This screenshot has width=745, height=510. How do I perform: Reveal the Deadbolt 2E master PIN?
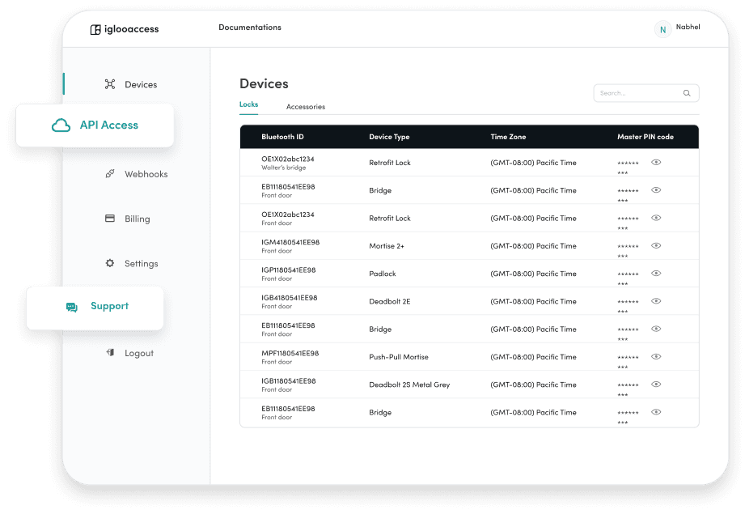pos(656,301)
